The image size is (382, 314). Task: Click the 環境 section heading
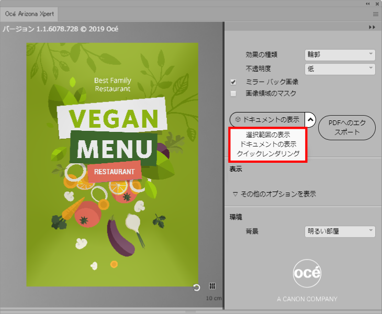235,217
